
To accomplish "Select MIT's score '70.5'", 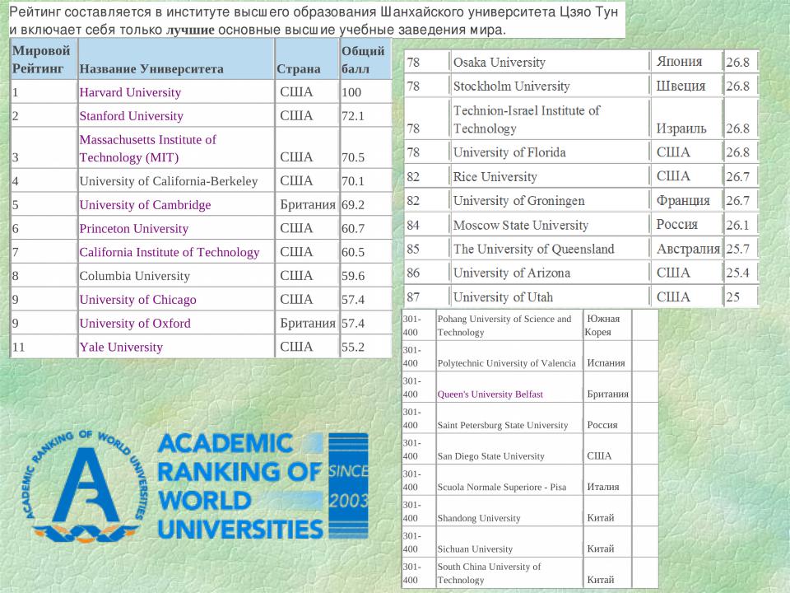I will [x=365, y=148].
